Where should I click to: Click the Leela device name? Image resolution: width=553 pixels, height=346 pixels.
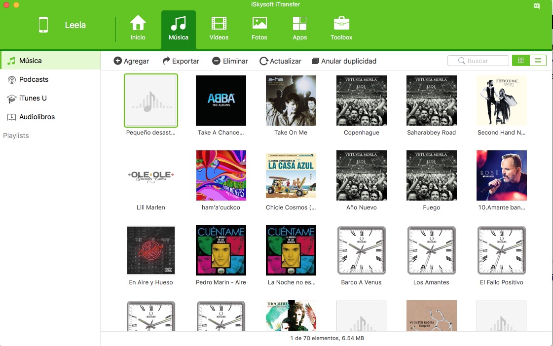coord(75,25)
